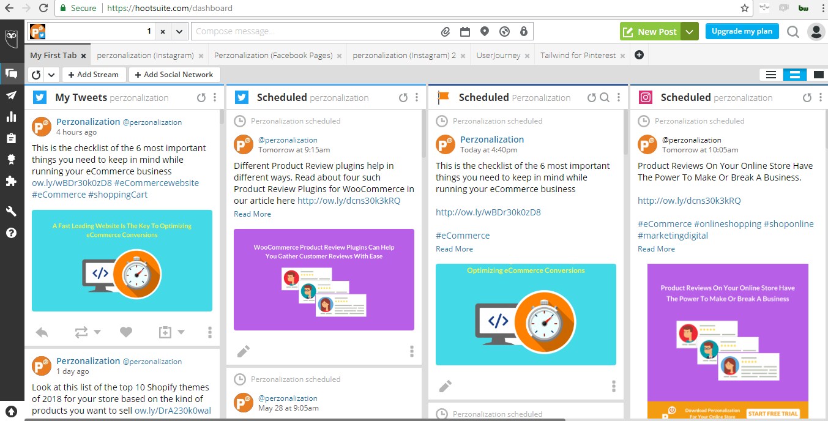Select the comfortable stream view toggle
This screenshot has width=828, height=421.
tap(817, 75)
